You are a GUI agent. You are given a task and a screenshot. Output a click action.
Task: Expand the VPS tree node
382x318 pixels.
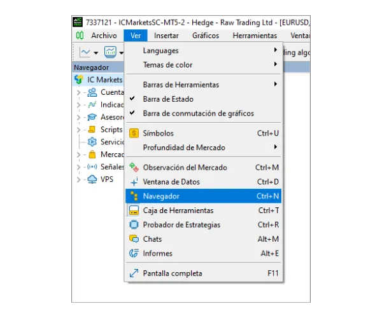78,179
